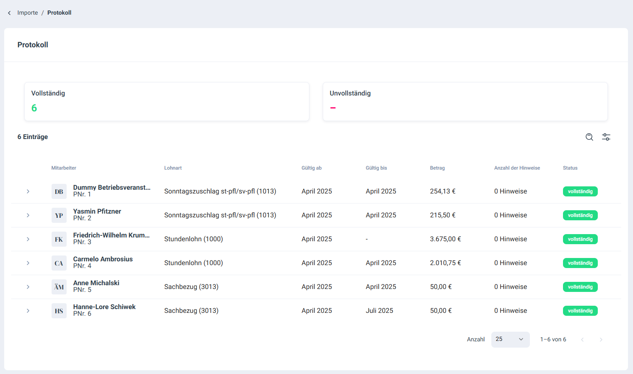The width and height of the screenshot is (633, 374).
Task: Click the HS avatar for Hanne-Lore Schiwek
Action: (x=59, y=311)
